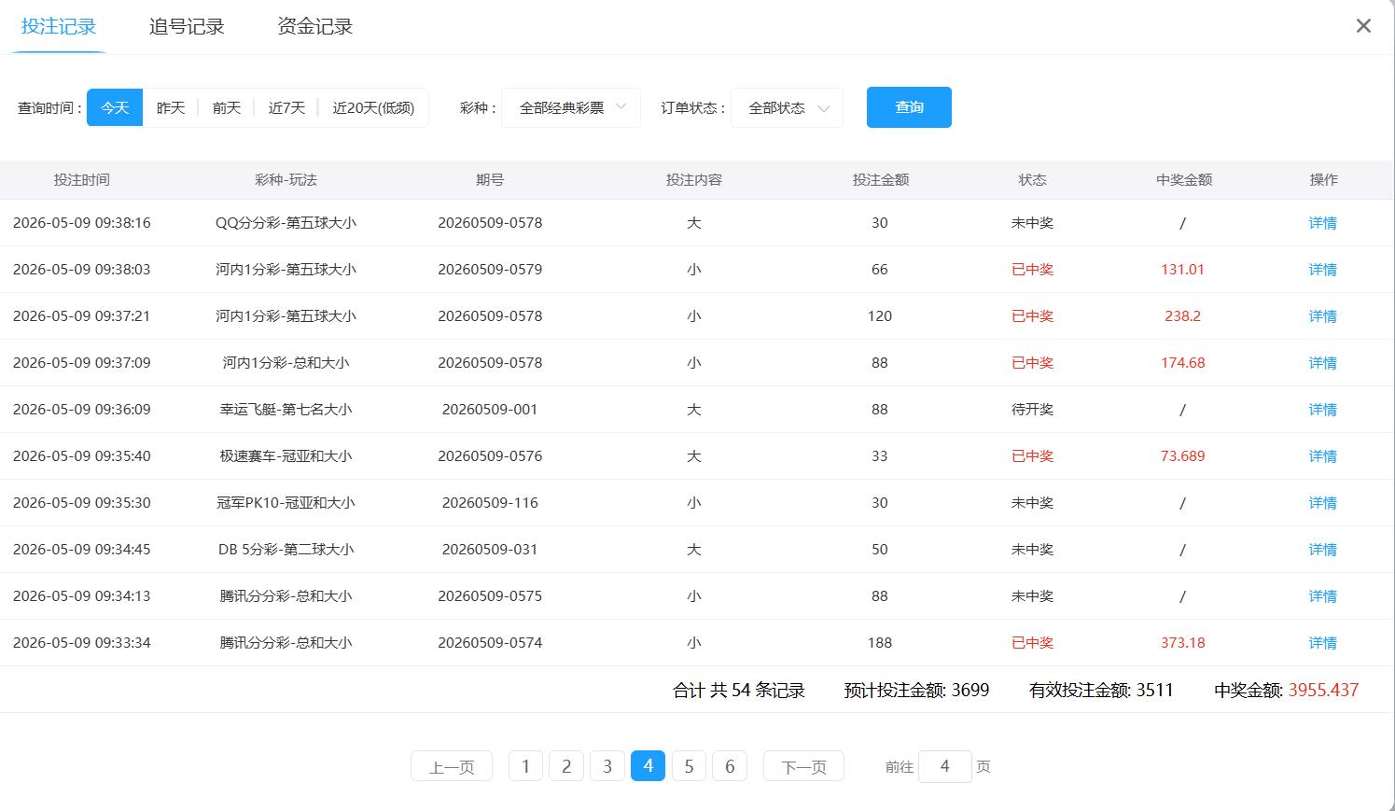Select the 前天 time filter
The width and height of the screenshot is (1395, 811).
click(x=227, y=107)
